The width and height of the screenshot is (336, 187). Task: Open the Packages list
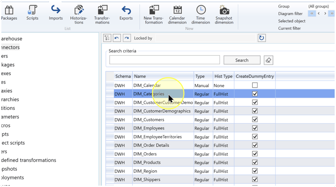(9, 13)
